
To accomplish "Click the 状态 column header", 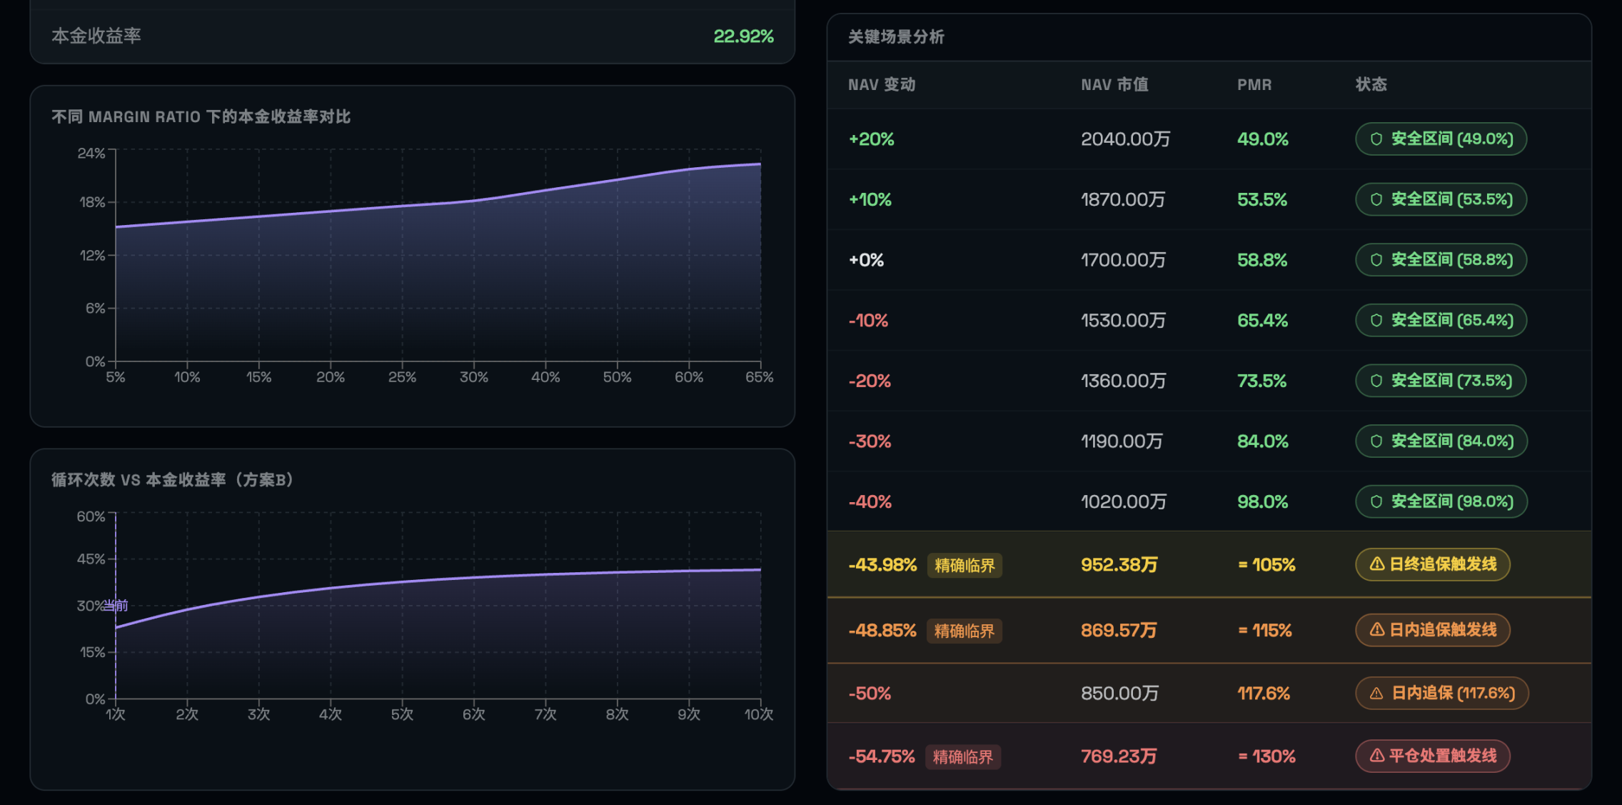I will click(1371, 85).
